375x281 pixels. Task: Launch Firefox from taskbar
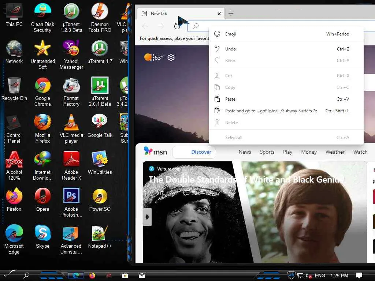[92, 276]
